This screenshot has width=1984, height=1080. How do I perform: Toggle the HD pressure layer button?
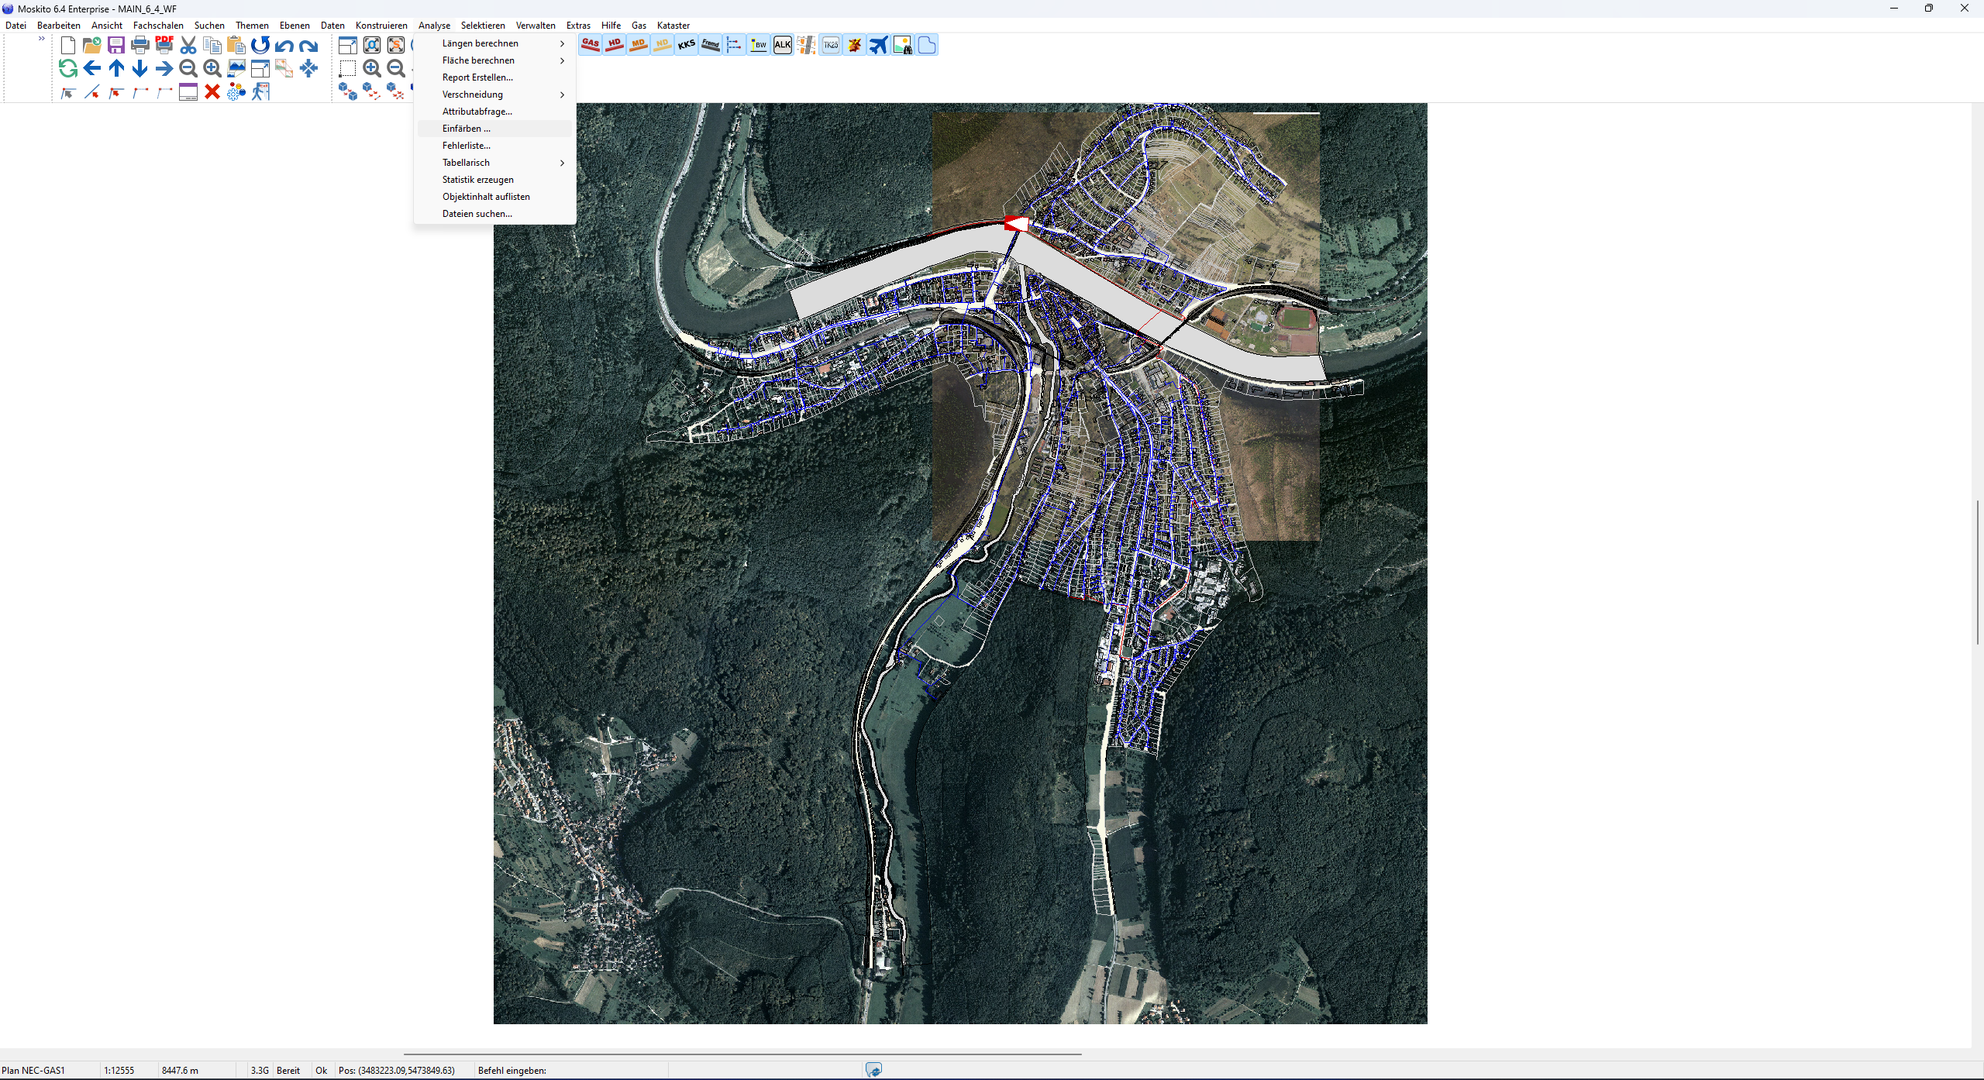[x=615, y=45]
